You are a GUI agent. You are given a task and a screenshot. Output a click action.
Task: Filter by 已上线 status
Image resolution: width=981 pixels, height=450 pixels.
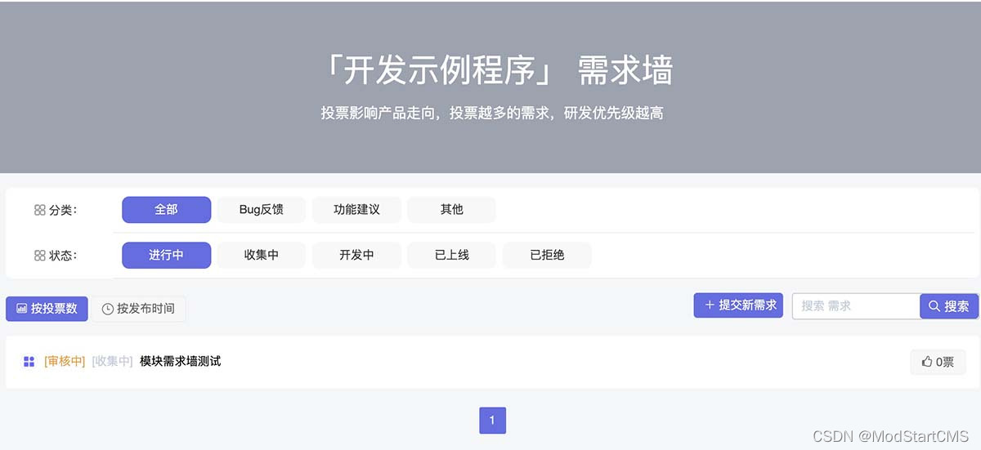pyautogui.click(x=451, y=256)
